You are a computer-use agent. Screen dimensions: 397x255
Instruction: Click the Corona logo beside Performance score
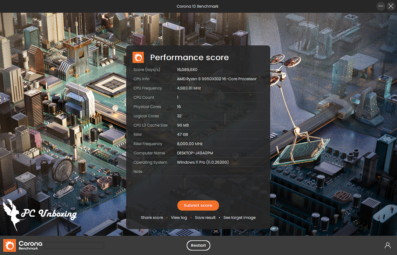[138, 57]
